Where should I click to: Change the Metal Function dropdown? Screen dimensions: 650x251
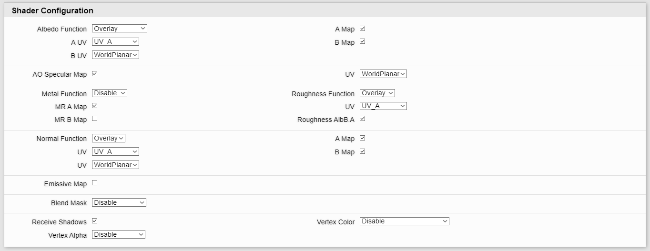(x=110, y=93)
